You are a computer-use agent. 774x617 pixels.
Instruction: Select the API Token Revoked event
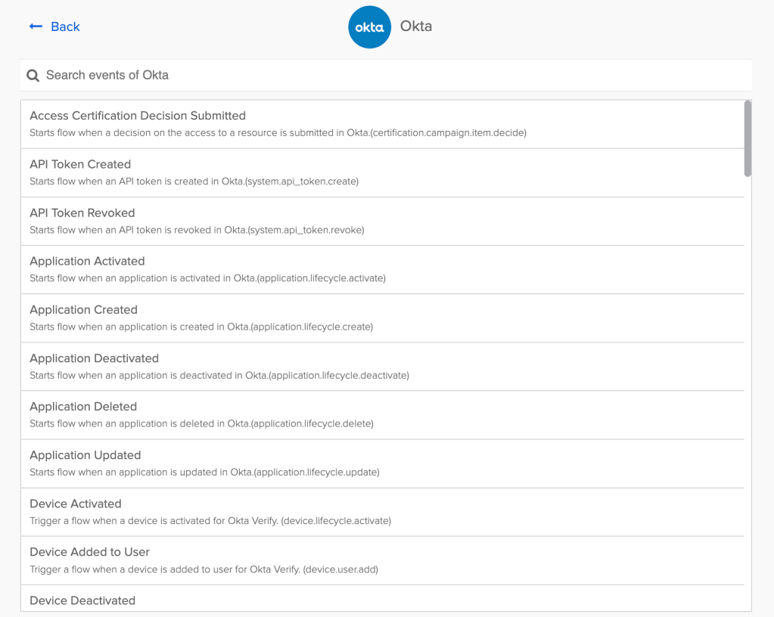(82, 212)
